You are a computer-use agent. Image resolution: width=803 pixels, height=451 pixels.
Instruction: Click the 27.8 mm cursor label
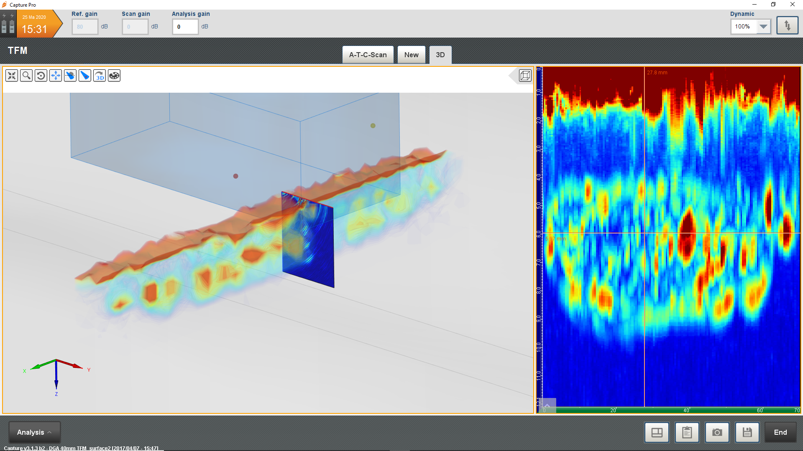pos(657,73)
